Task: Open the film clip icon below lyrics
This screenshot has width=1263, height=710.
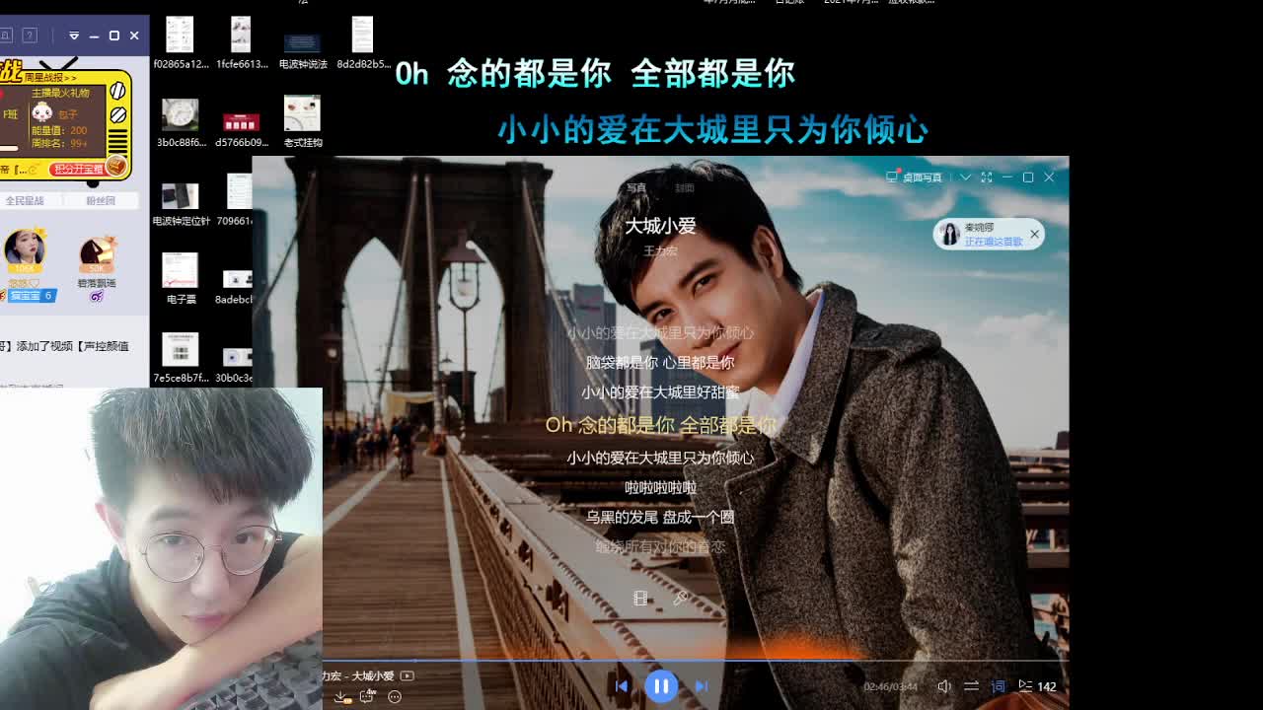Action: click(x=640, y=598)
